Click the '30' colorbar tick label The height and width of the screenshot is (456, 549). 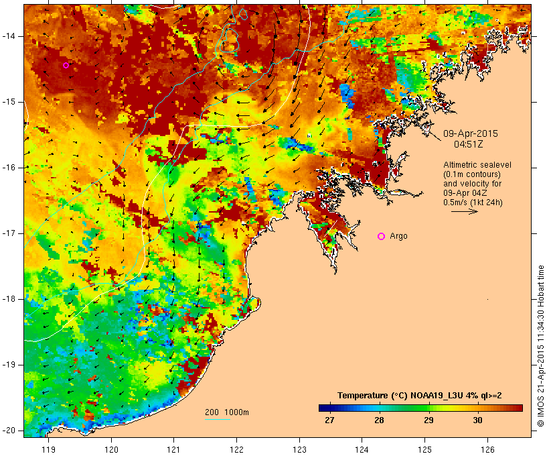[477, 420]
